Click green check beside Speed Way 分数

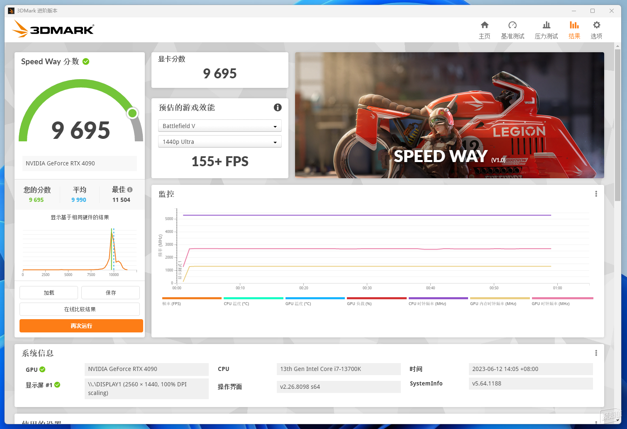86,61
